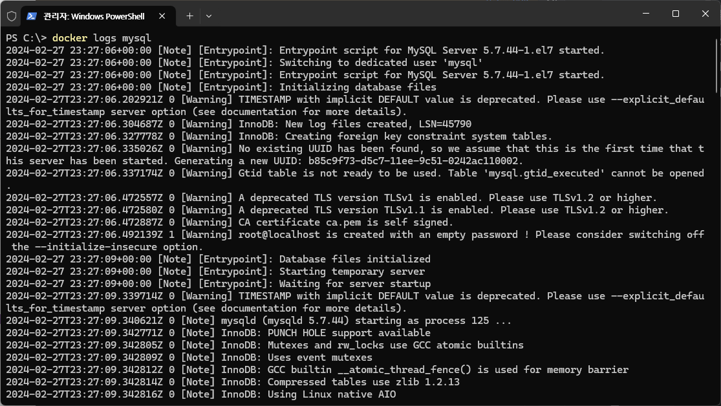Expand the new tab profile dropdown
Image resolution: width=721 pixels, height=406 pixels.
click(209, 16)
